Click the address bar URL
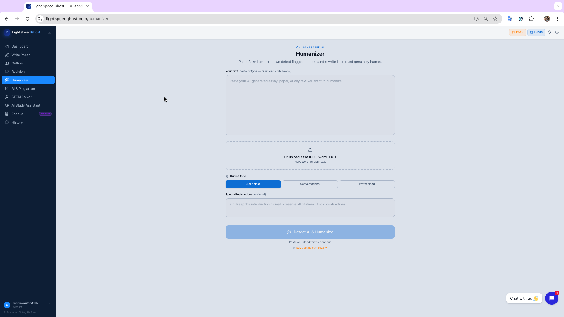Viewport: 564px width, 317px height. (77, 19)
